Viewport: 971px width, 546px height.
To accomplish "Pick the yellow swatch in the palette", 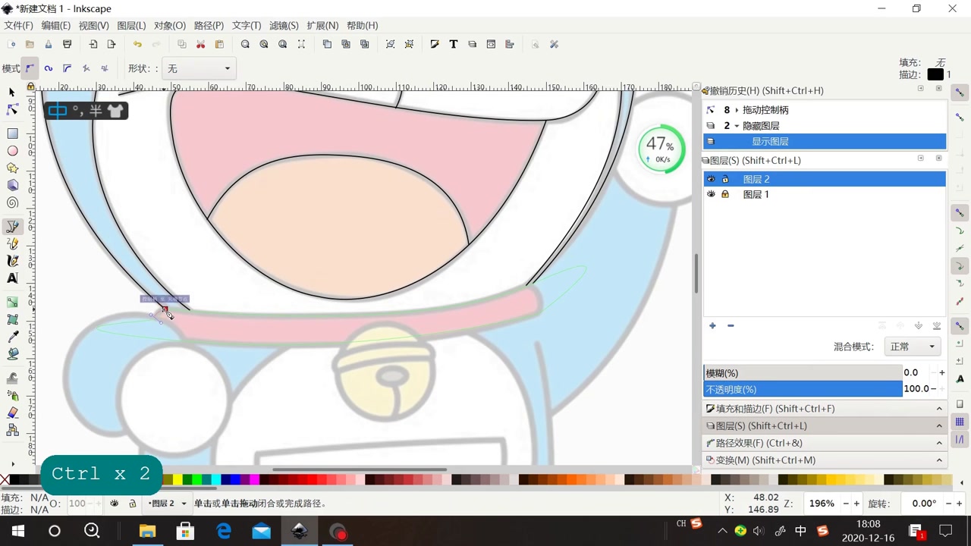I will click(x=178, y=479).
